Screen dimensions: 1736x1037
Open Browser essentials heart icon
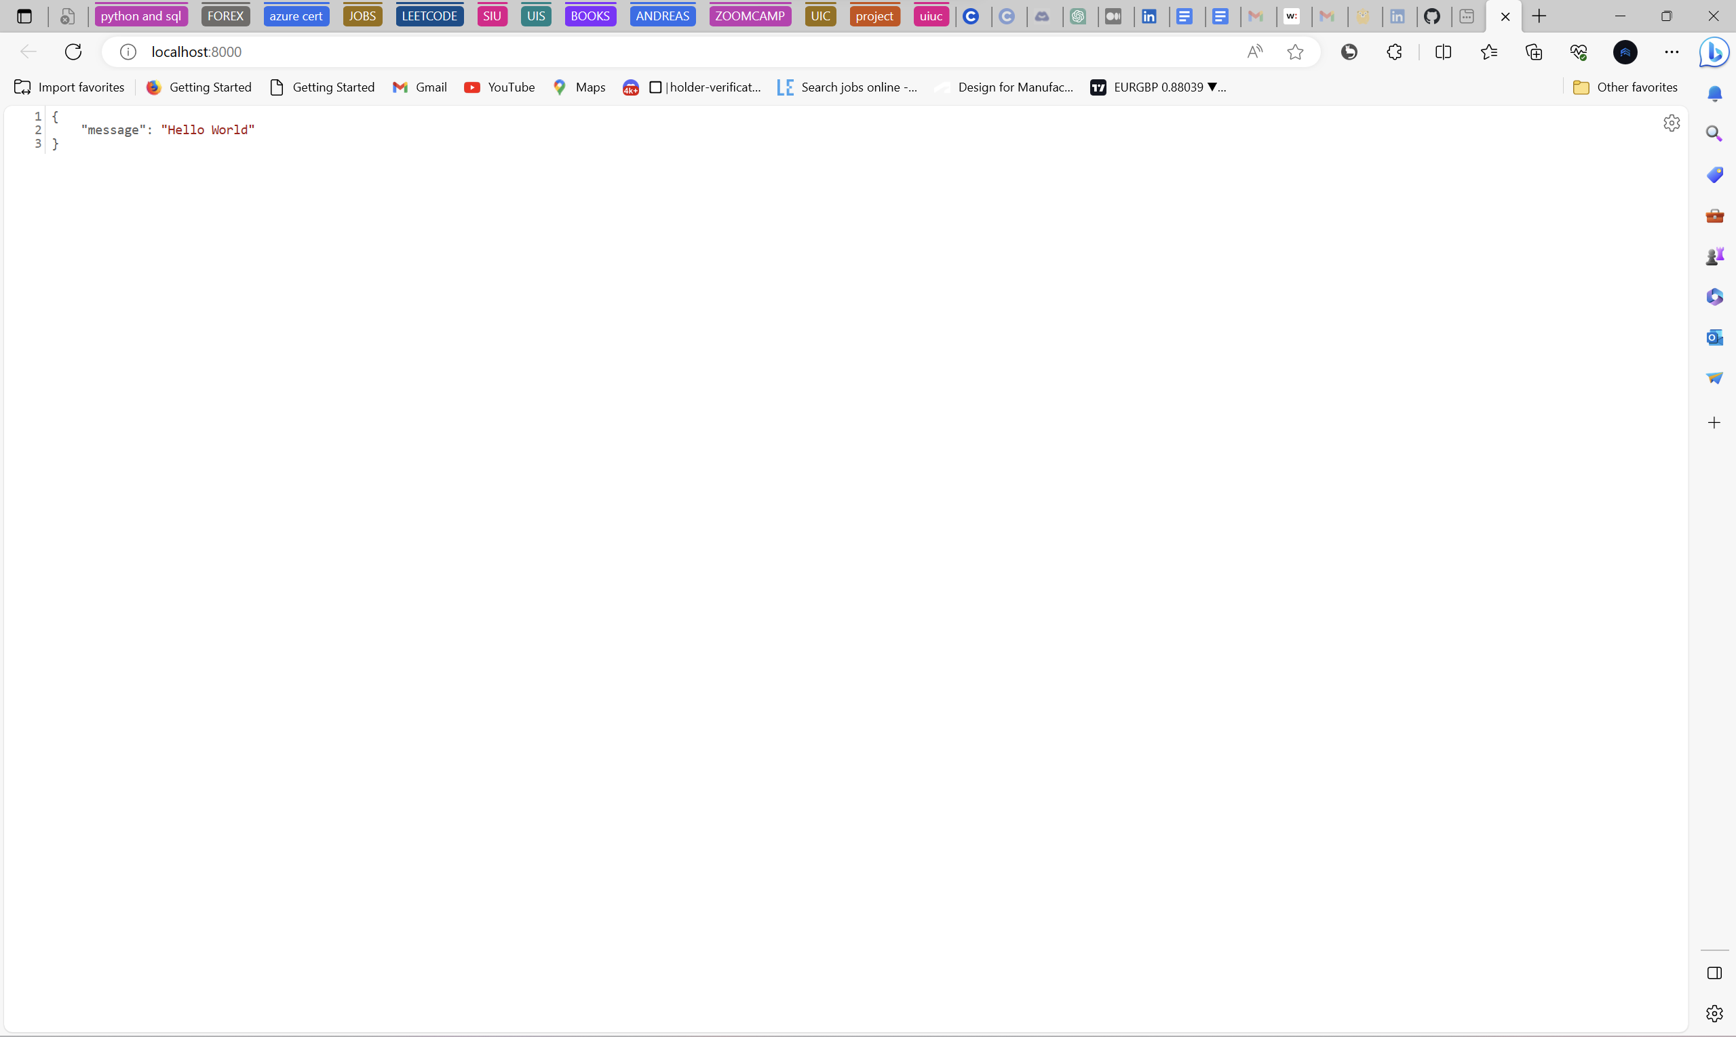[1579, 52]
